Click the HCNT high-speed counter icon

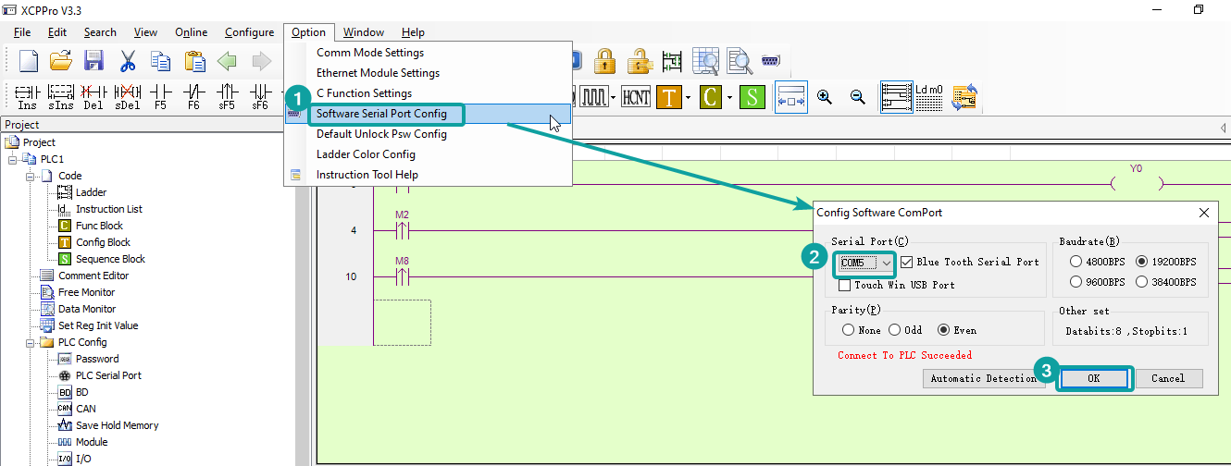[636, 96]
